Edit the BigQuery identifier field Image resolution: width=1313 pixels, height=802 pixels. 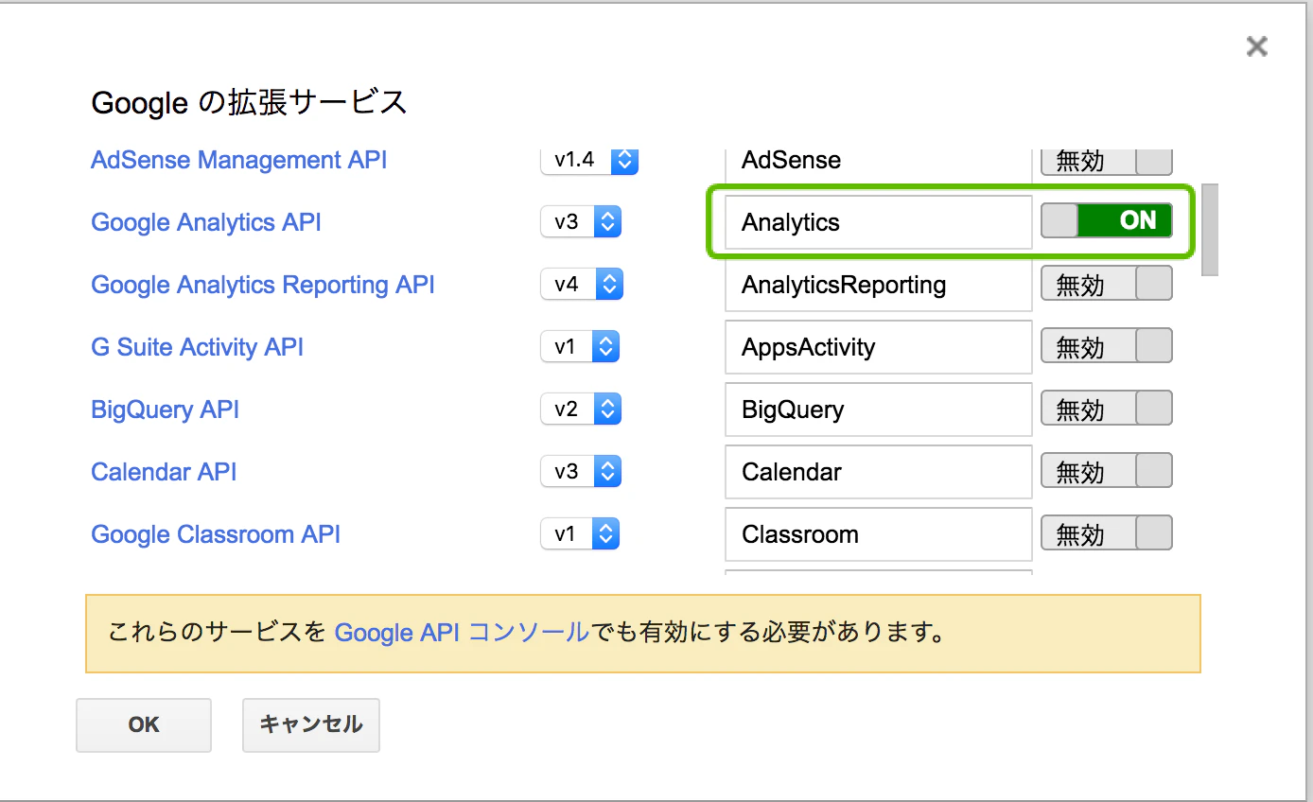click(x=878, y=410)
